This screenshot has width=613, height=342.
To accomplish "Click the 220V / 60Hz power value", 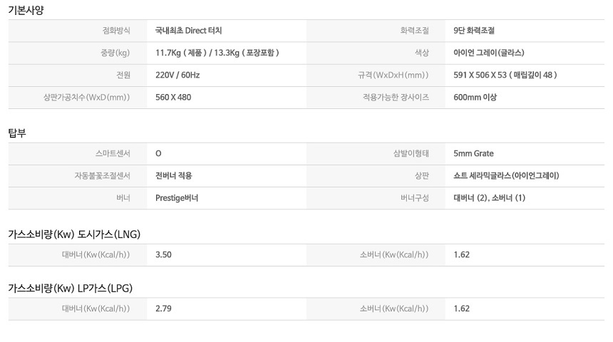I will point(177,75).
